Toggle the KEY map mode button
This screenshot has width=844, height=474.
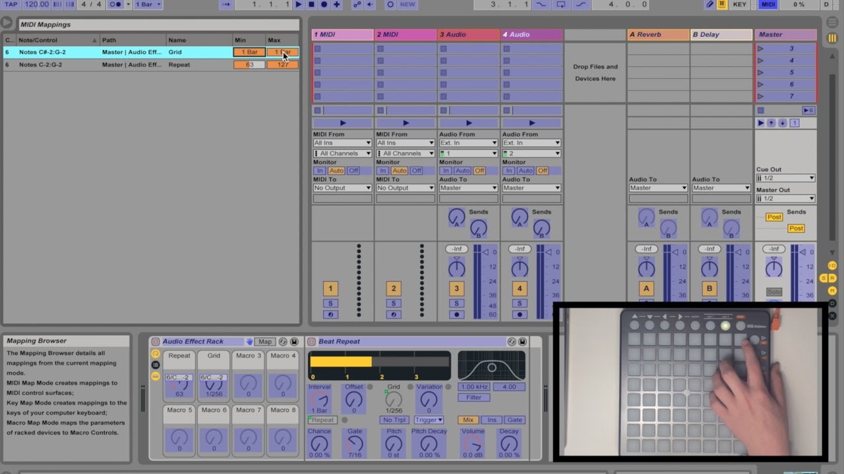point(740,5)
